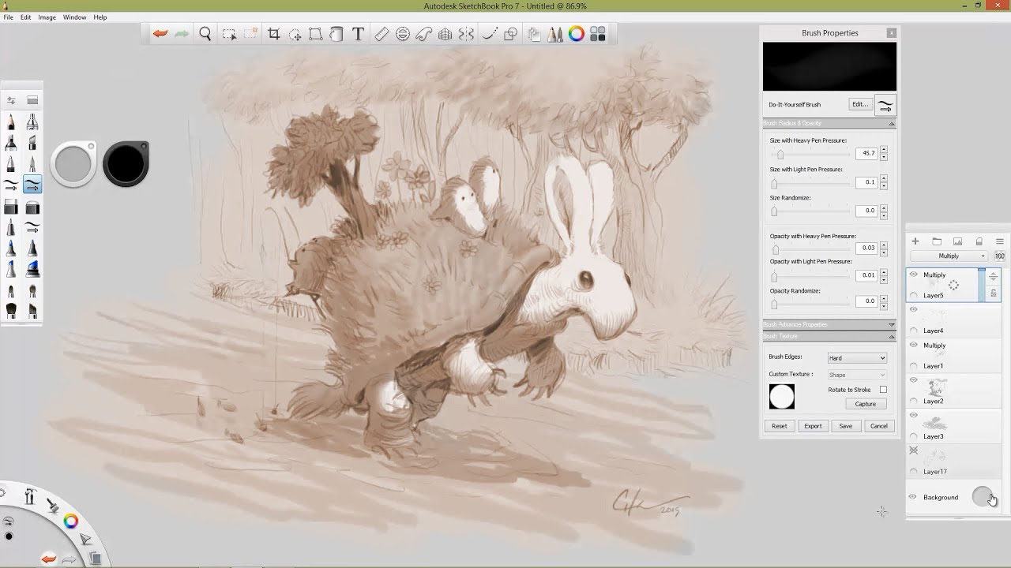Select the Flood Fill bucket tool
This screenshot has height=568, width=1011.
(x=336, y=34)
